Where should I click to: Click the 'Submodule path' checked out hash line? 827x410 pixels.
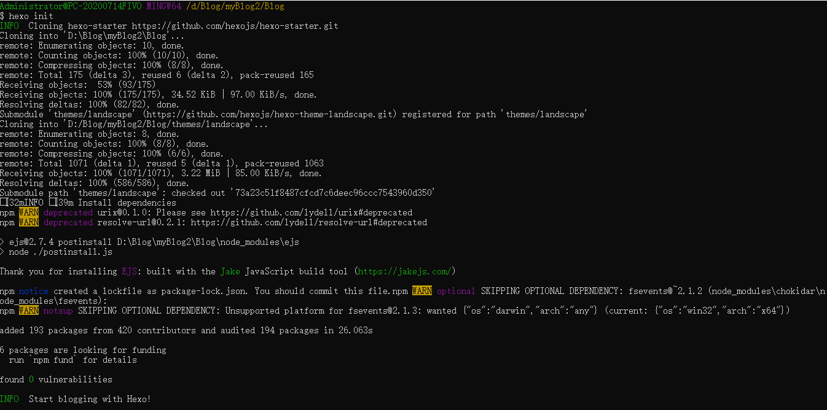click(x=218, y=193)
